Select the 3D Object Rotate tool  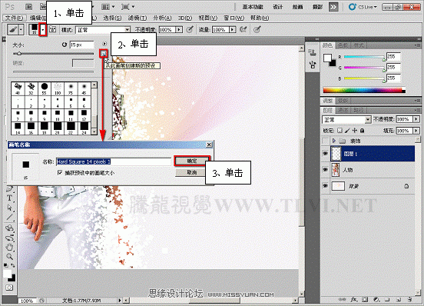pos(10,228)
